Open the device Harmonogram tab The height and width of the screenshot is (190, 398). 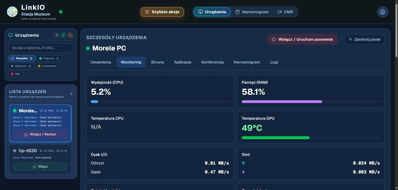(x=247, y=62)
